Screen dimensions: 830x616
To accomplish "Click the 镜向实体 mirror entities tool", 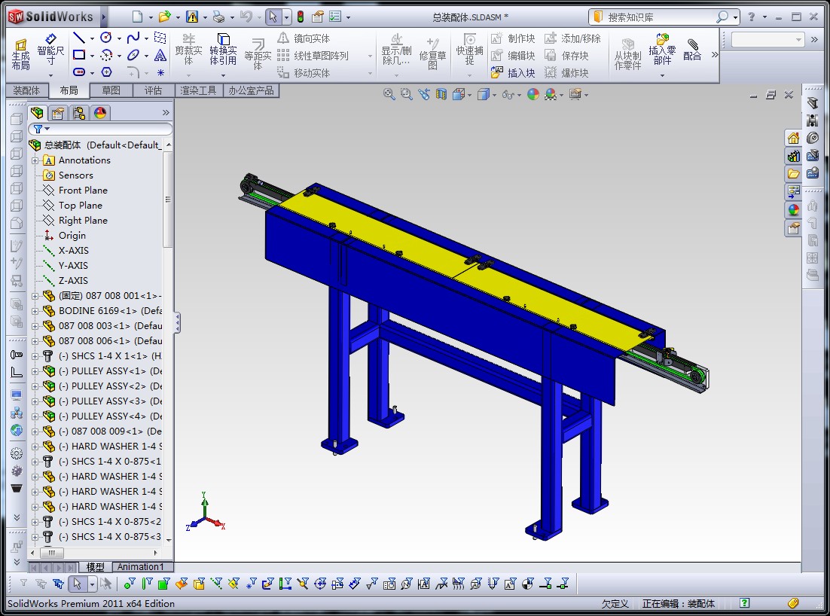I will click(304, 38).
